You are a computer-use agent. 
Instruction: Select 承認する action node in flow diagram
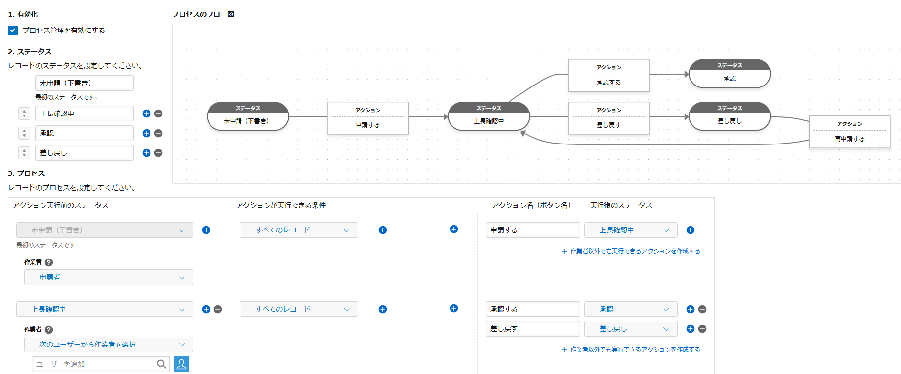[x=609, y=75]
